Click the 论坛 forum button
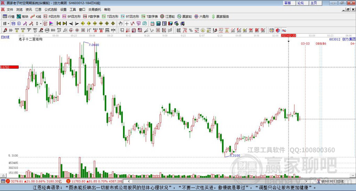Screen dimensions: 356x191 point(302,3)
